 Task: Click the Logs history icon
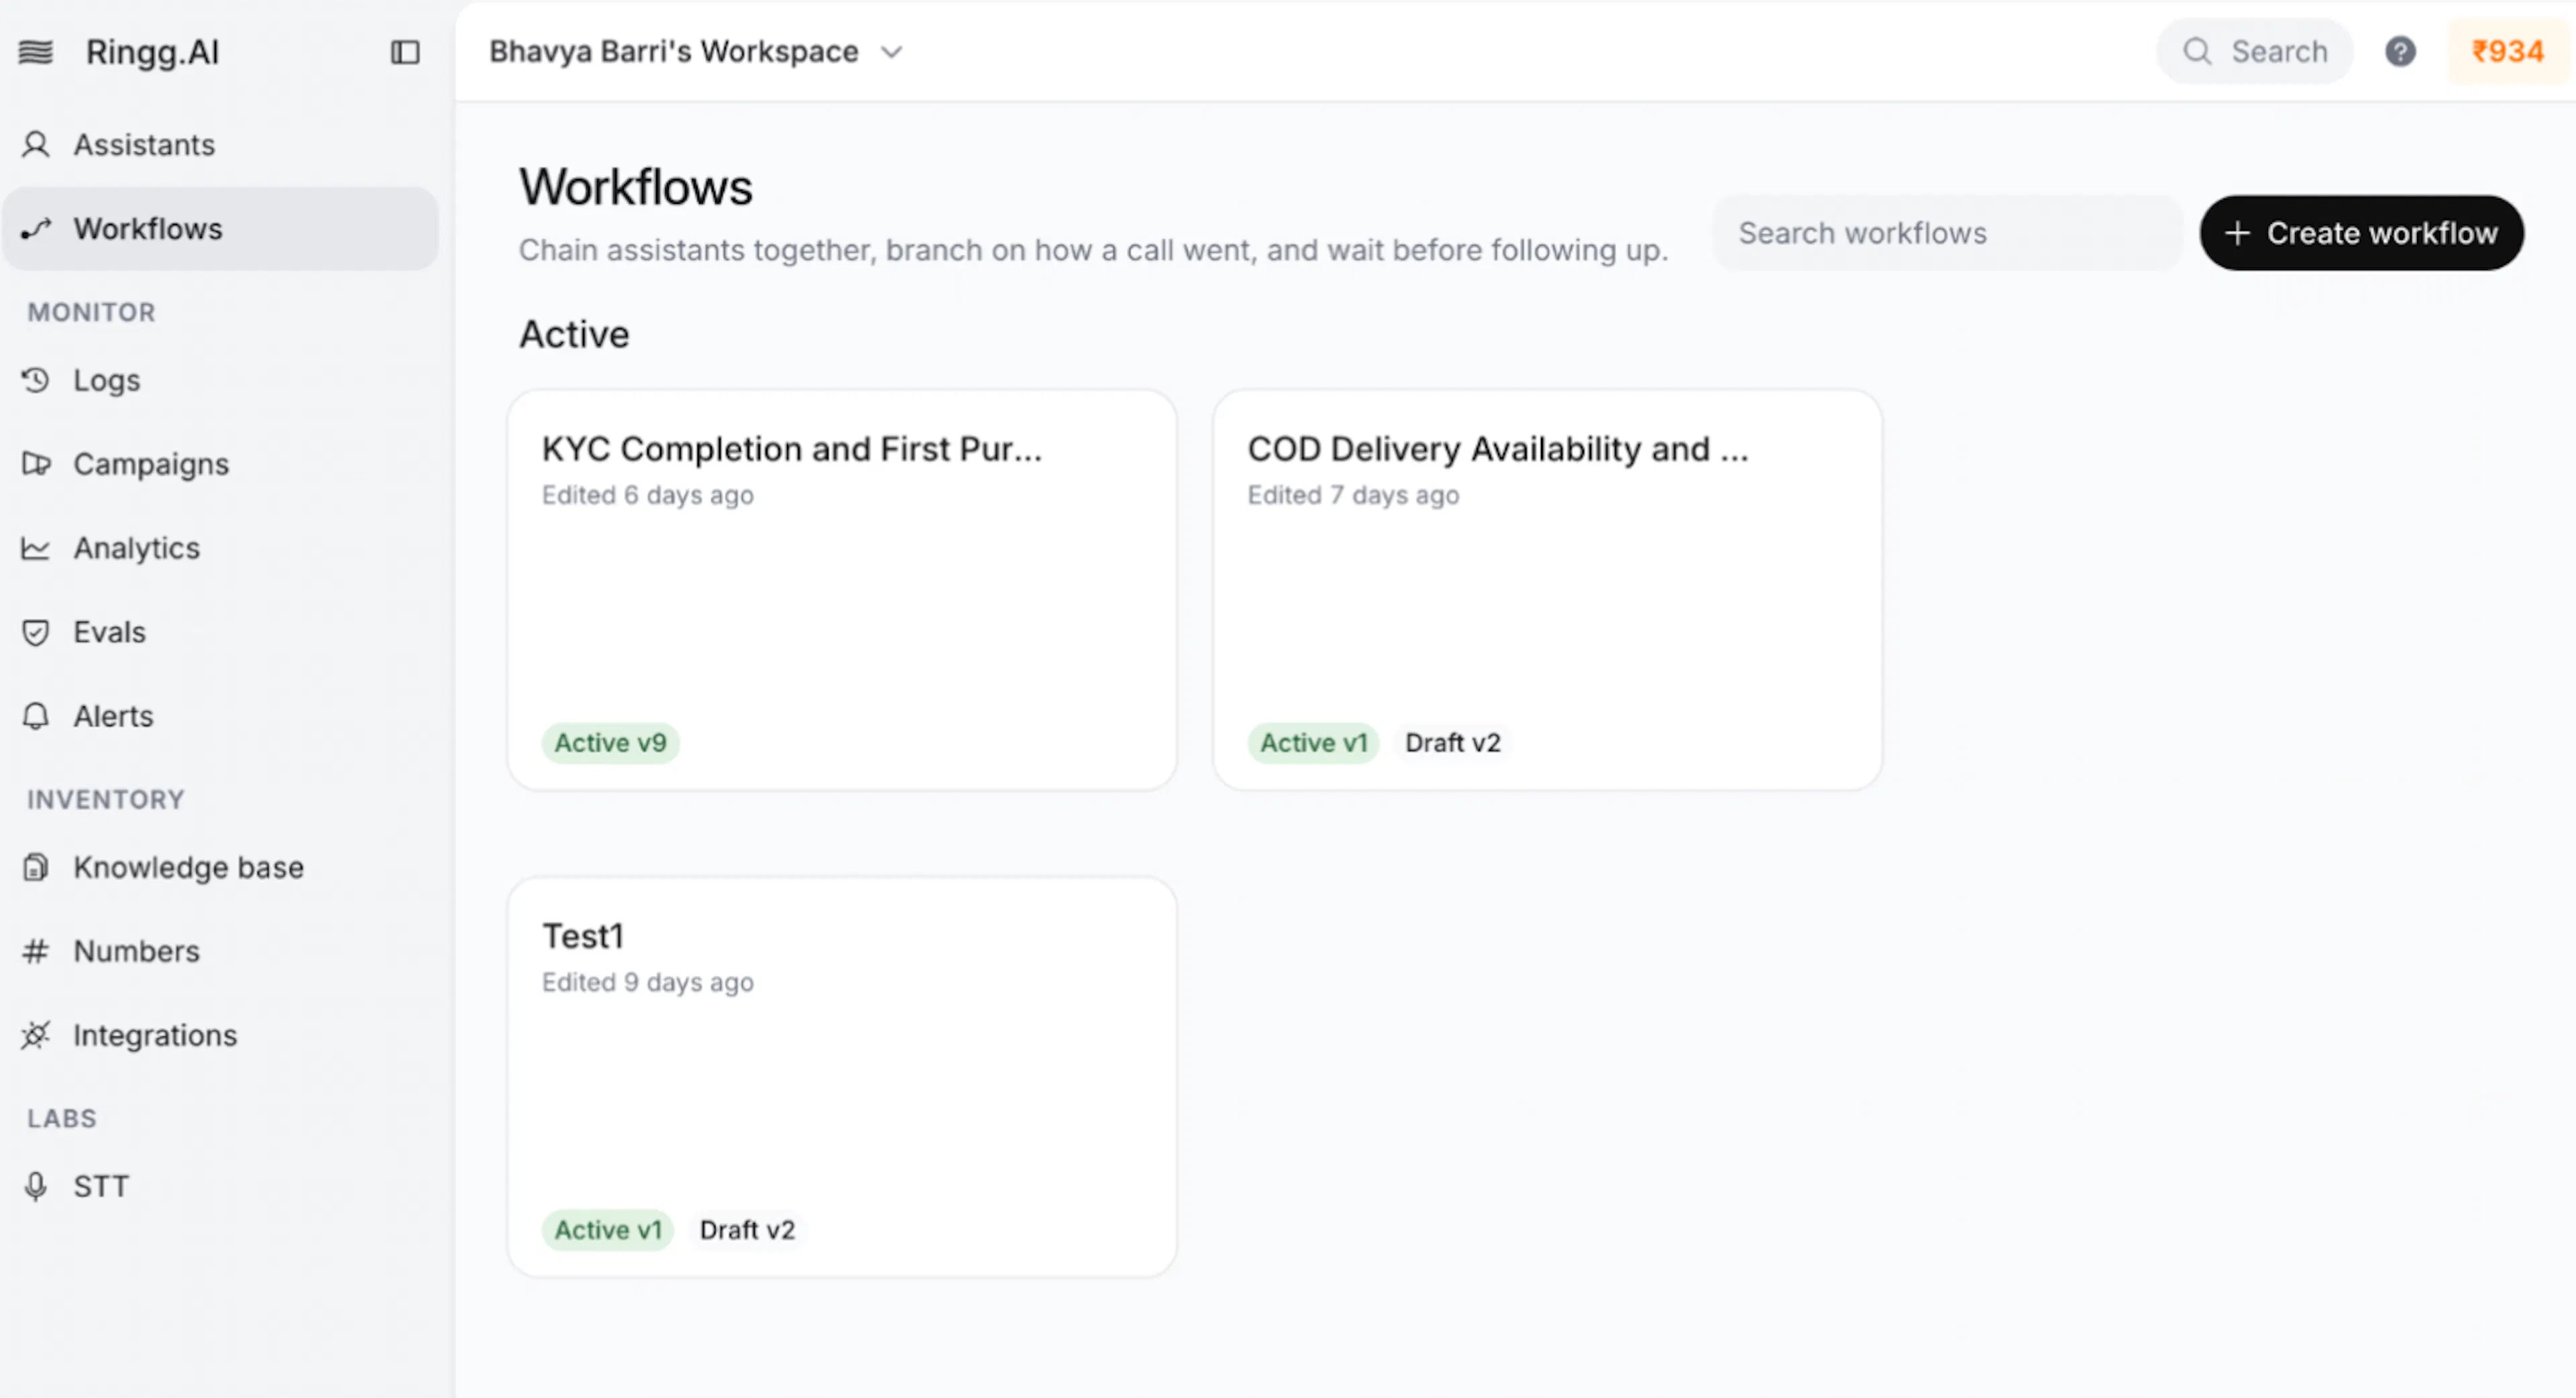click(x=36, y=381)
